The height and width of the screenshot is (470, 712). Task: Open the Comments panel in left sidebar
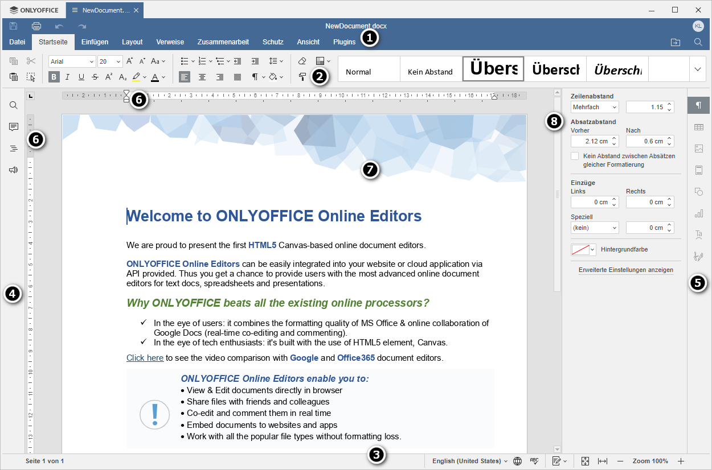pyautogui.click(x=14, y=127)
